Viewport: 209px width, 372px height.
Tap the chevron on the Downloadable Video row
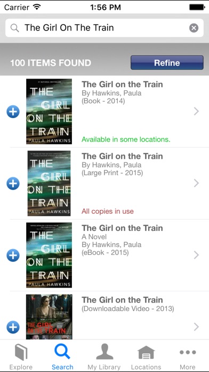click(x=196, y=327)
